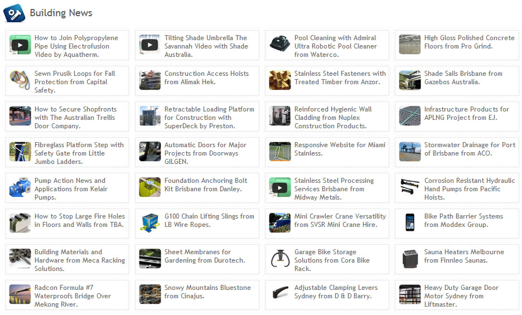Open How to Secure Shopfronts article
This screenshot has height=315, width=522.
click(x=76, y=118)
